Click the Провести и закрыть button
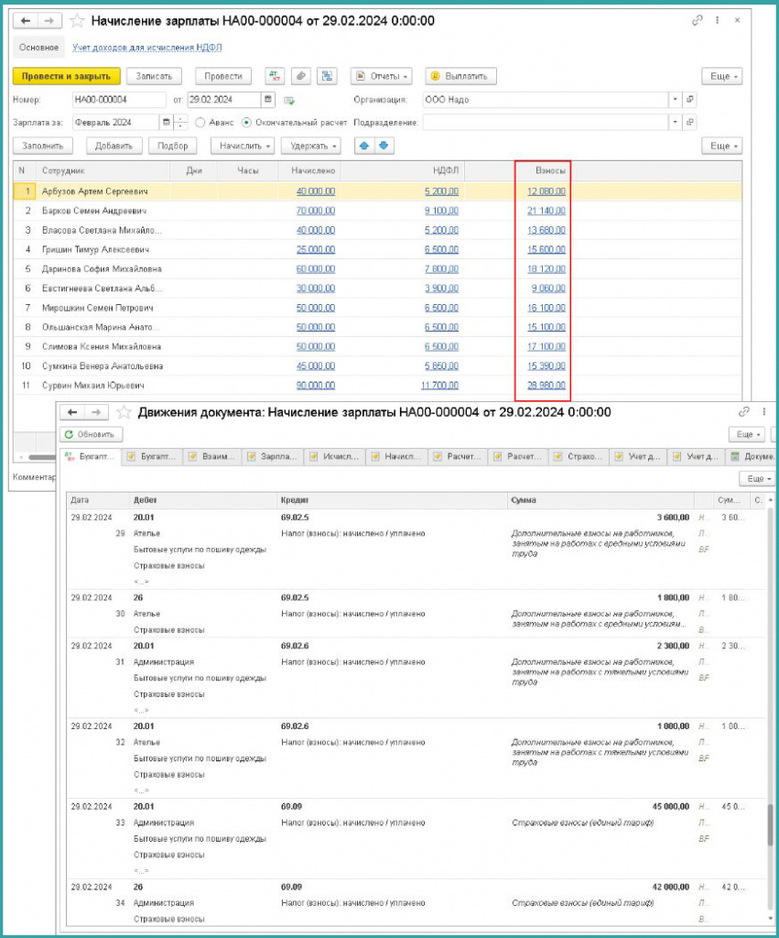Screen dimensions: 779x938 66,76
